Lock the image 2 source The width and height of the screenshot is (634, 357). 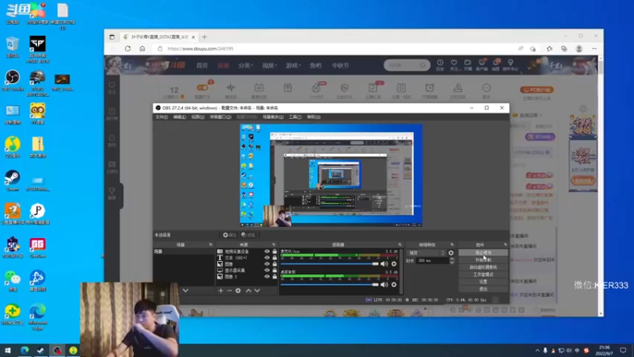274,276
